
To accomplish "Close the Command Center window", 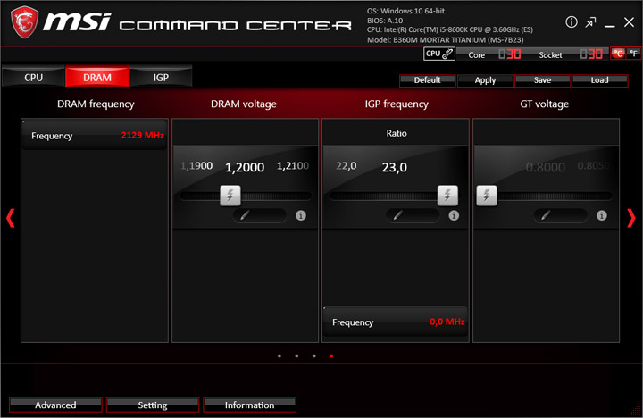I will point(629,22).
